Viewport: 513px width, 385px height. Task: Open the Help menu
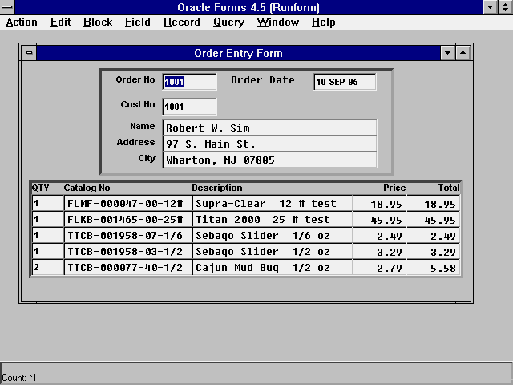click(x=323, y=22)
